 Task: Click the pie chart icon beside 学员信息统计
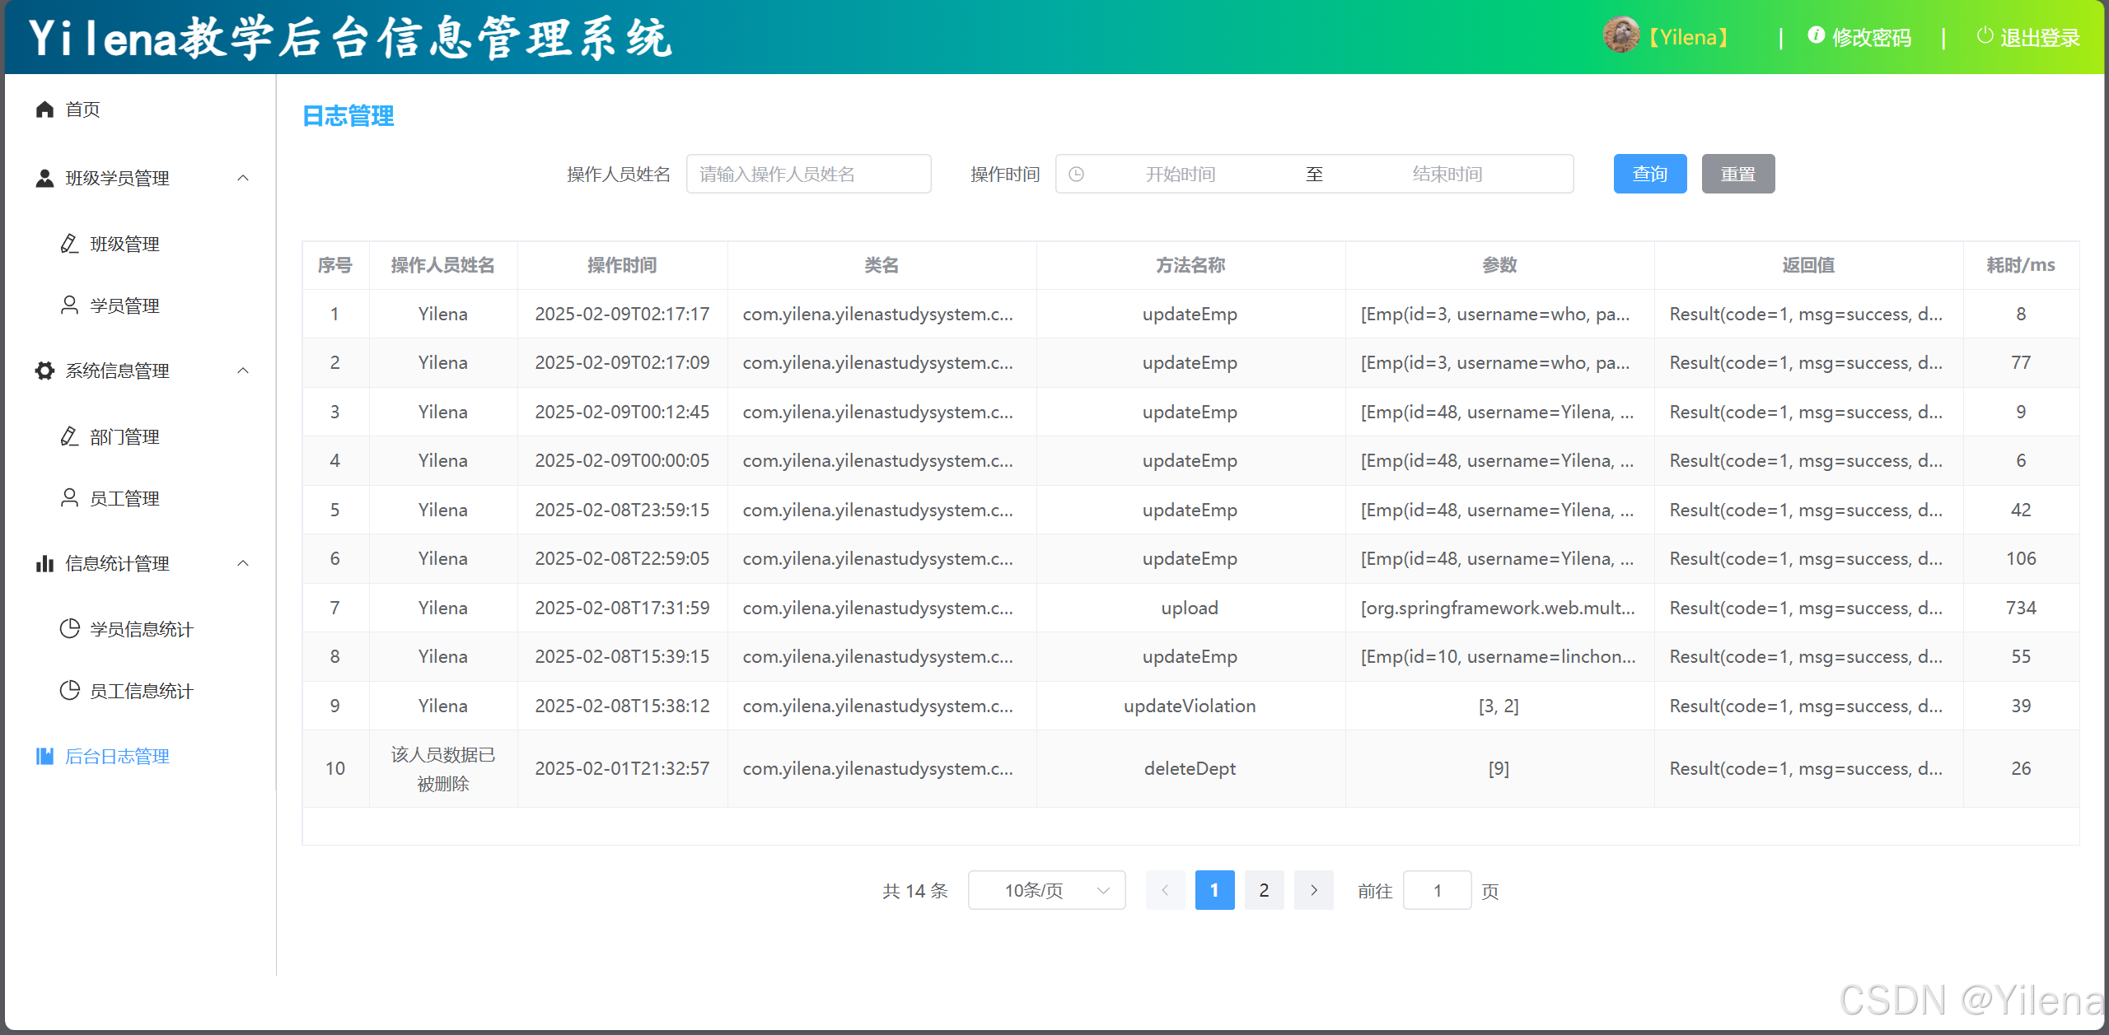point(69,629)
